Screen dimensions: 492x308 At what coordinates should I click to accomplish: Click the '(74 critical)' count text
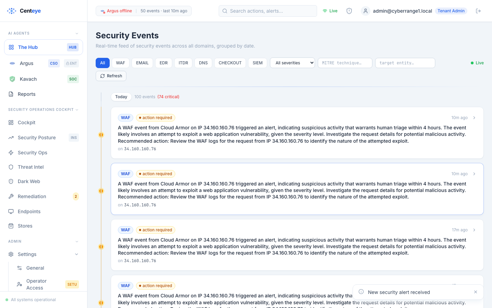coord(168,97)
